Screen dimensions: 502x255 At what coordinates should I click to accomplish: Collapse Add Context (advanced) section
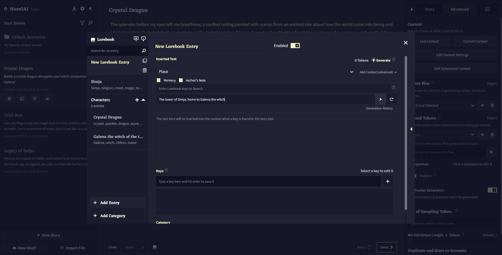pos(378,72)
